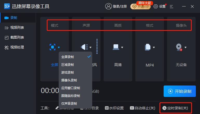Expand the 摄像头 dropdown arrow
The width and height of the screenshot is (200, 114).
pyautogui.click(x=185, y=47)
